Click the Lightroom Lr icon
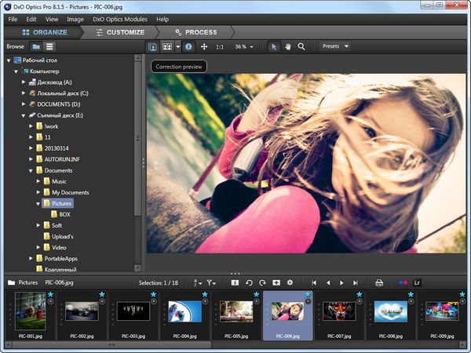 pos(417,282)
